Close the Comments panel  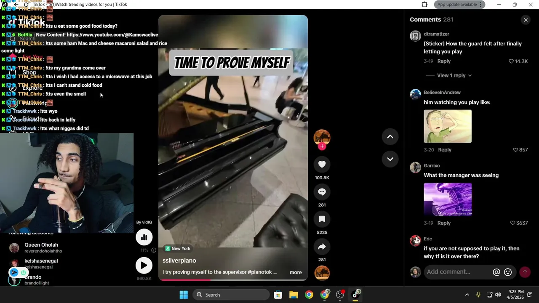(x=526, y=20)
